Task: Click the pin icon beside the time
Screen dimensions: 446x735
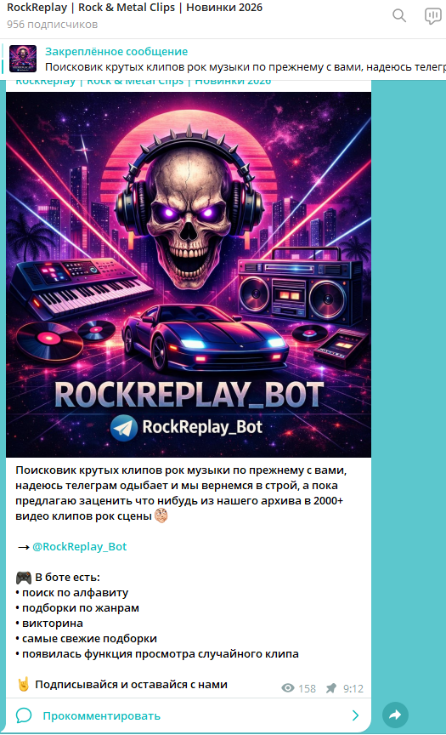Action: click(x=330, y=688)
